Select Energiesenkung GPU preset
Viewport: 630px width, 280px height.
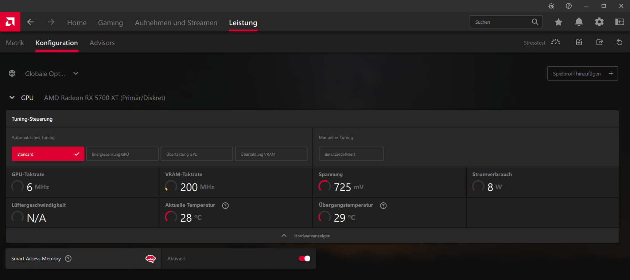[x=122, y=154]
